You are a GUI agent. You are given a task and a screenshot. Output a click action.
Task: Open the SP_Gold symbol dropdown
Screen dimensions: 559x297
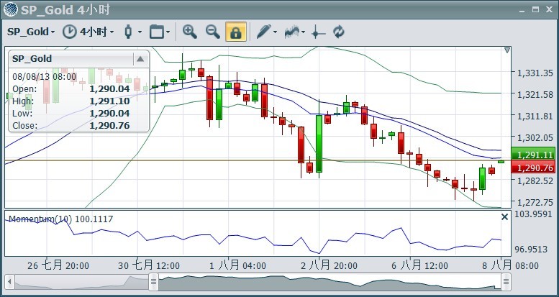(x=31, y=32)
